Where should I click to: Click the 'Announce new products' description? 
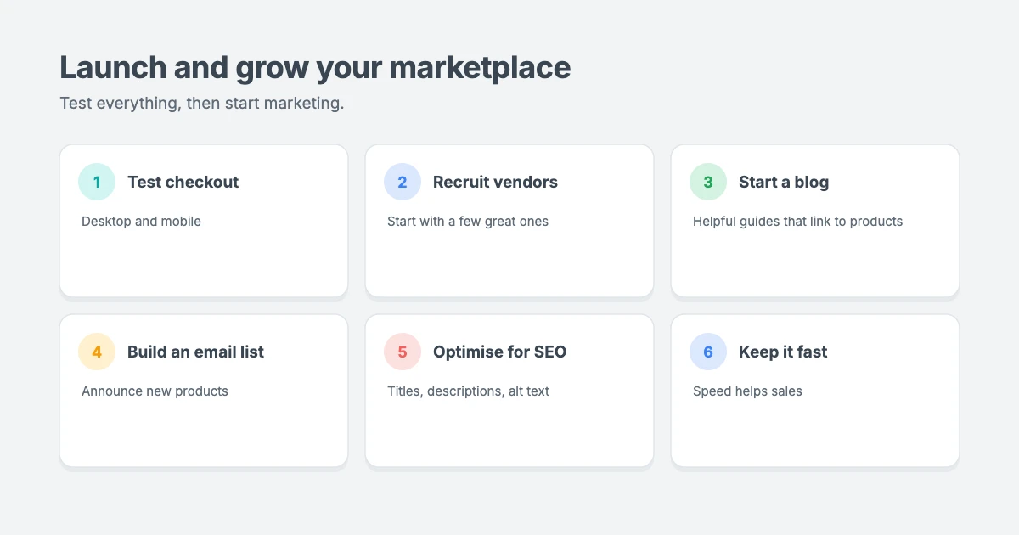(x=155, y=391)
